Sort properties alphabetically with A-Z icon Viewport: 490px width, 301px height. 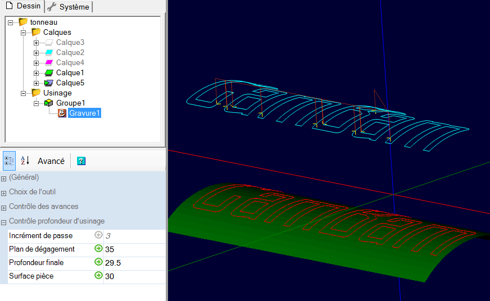(x=25, y=161)
